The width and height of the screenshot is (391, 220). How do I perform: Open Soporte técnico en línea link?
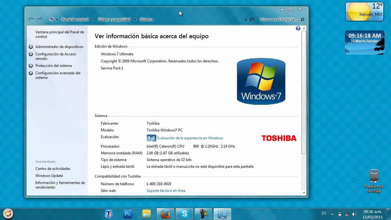[x=166, y=191]
